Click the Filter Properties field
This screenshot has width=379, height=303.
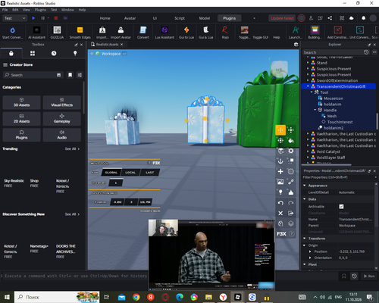coord(339,177)
